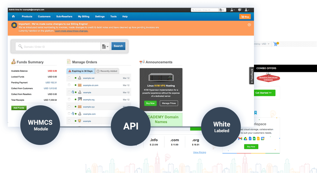Open the example.org order link
The width and height of the screenshot is (317, 173).
click(x=89, y=100)
